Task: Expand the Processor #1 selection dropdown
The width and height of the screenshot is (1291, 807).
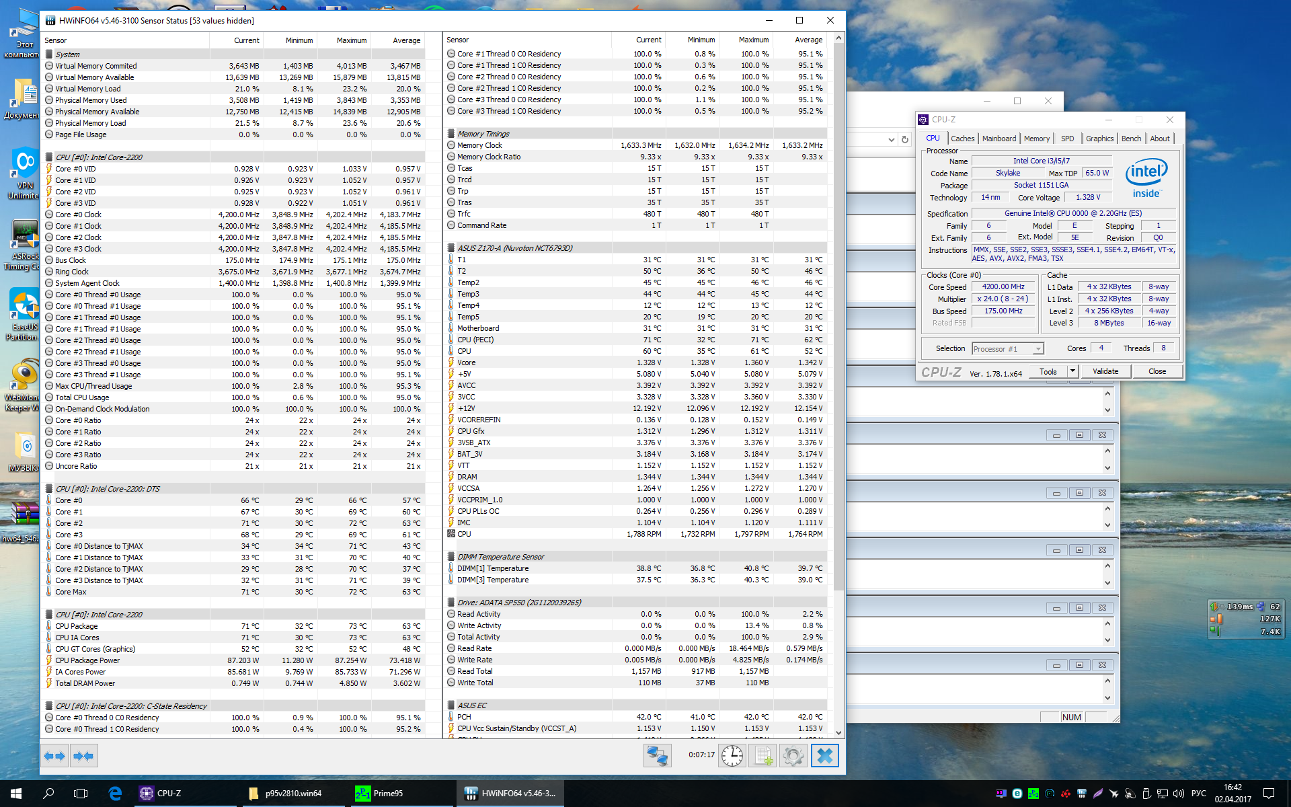Action: tap(1038, 348)
